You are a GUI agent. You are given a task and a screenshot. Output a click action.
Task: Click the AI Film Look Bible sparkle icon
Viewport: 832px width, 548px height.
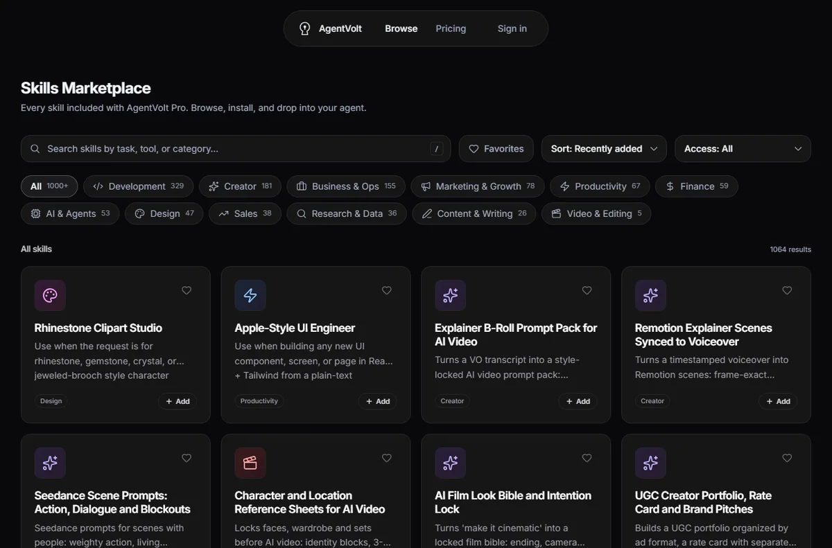point(451,463)
